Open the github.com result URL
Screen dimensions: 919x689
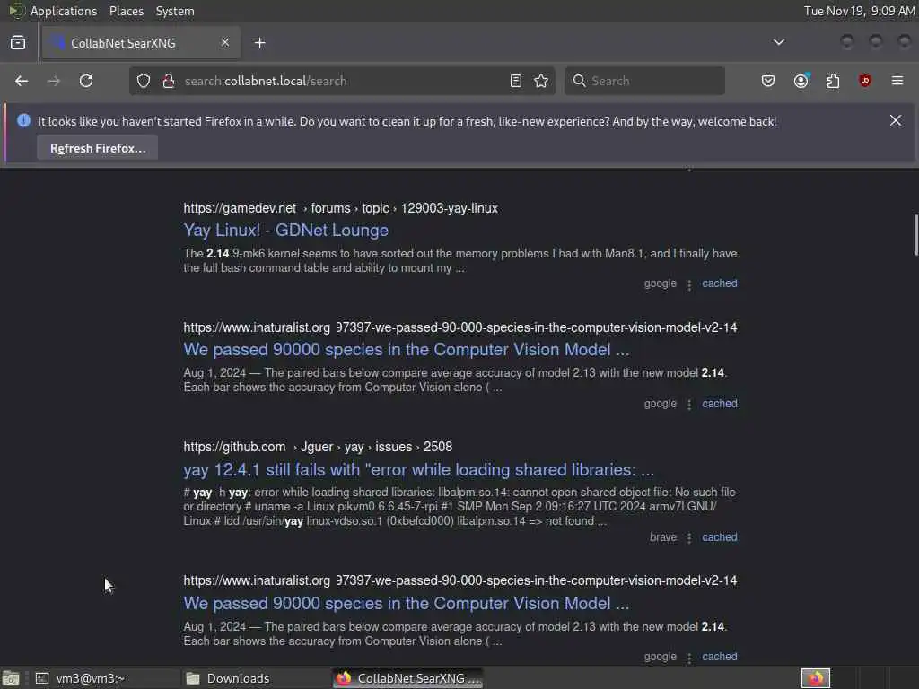(x=318, y=447)
